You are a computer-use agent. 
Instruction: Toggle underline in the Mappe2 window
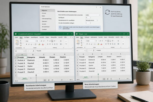[x=92, y=44]
